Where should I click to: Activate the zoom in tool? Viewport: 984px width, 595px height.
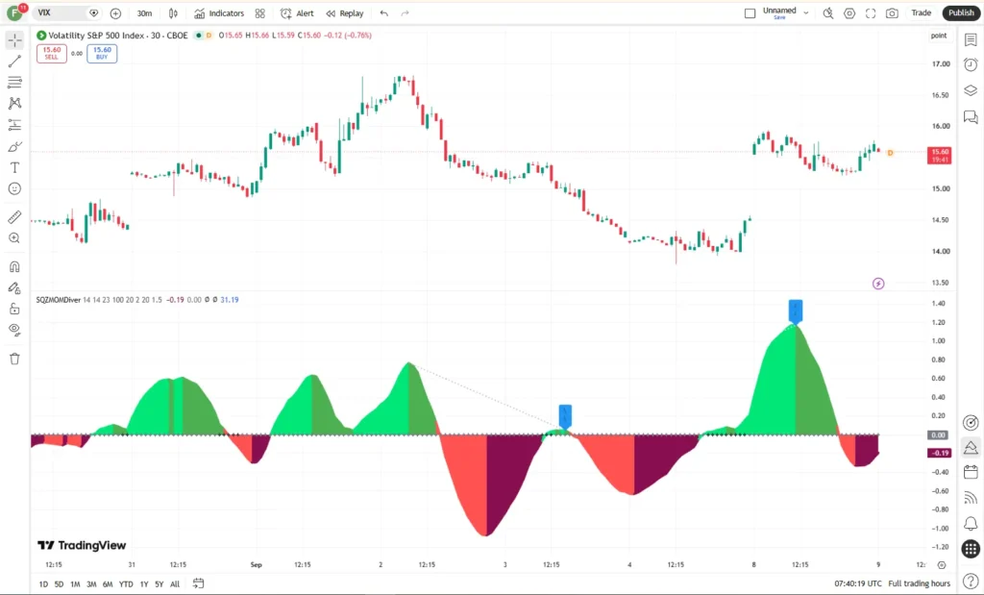coord(14,238)
